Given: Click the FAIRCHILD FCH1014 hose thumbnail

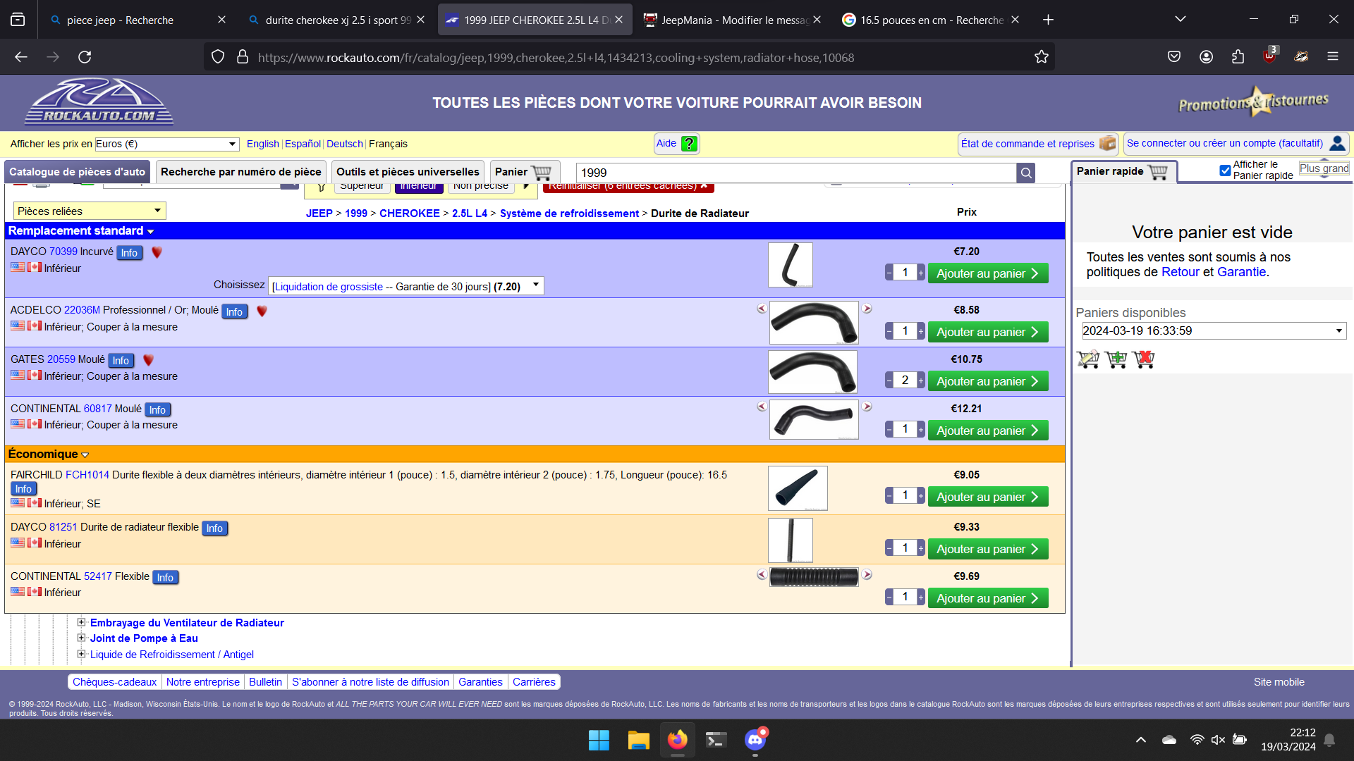Looking at the screenshot, I should coord(798,488).
